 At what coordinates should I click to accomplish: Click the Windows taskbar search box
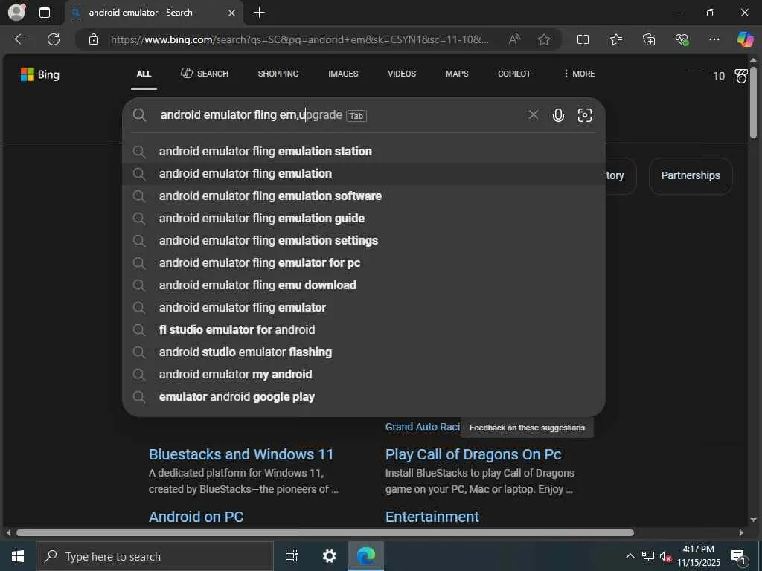click(x=155, y=556)
